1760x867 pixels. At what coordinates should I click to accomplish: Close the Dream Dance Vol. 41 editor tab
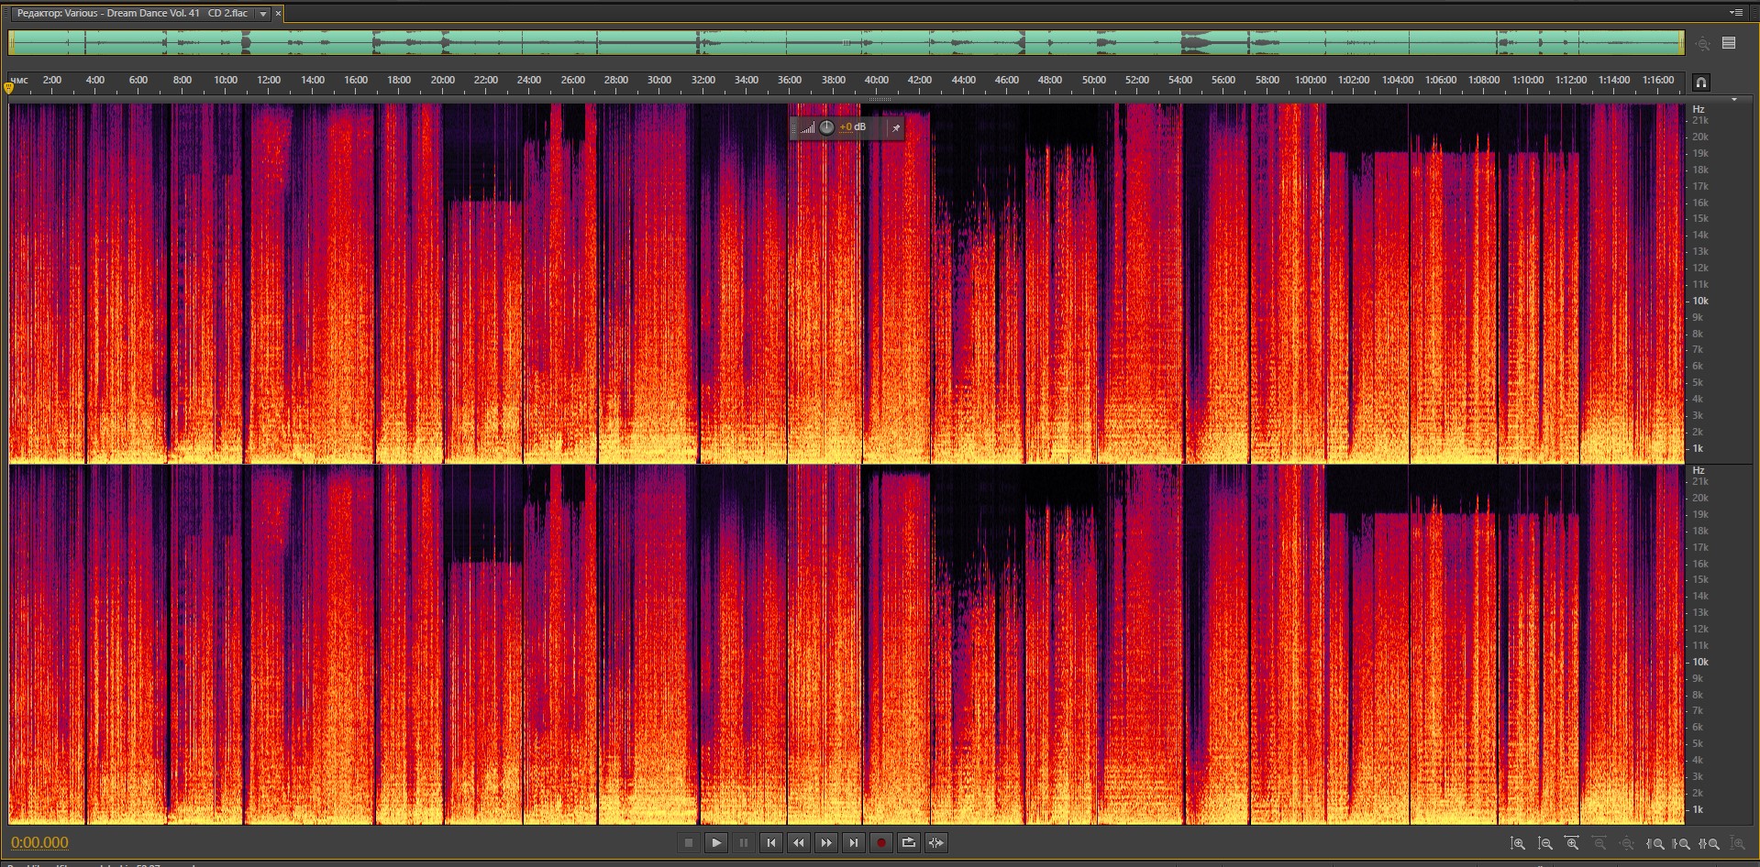coord(278,14)
